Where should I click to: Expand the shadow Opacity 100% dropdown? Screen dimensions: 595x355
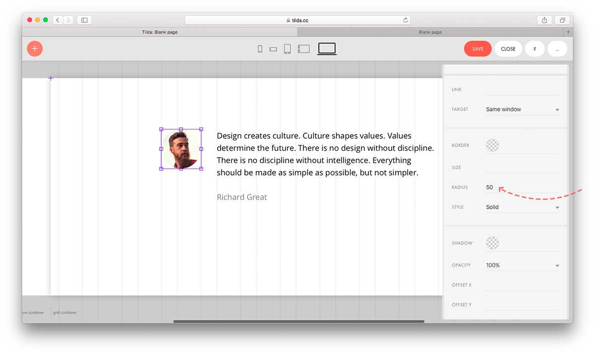coord(523,265)
